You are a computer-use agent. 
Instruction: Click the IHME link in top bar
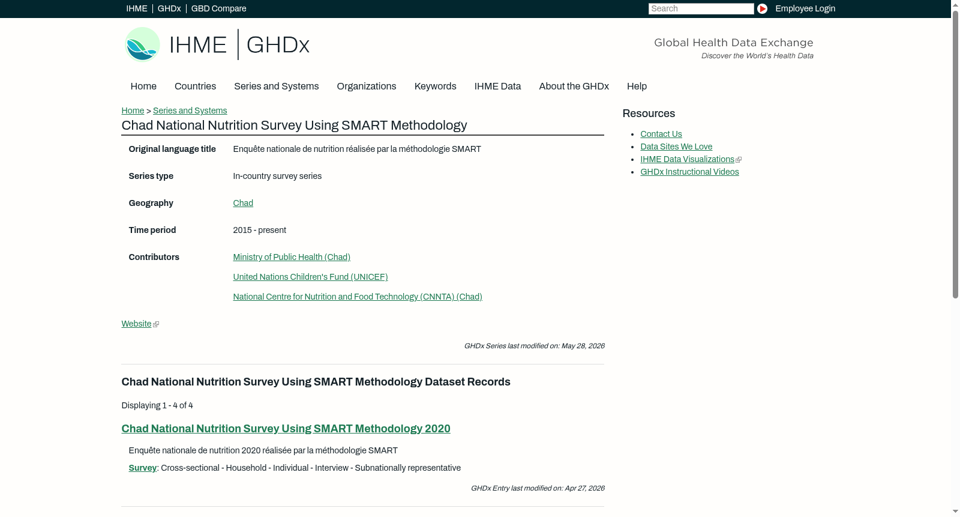[137, 8]
